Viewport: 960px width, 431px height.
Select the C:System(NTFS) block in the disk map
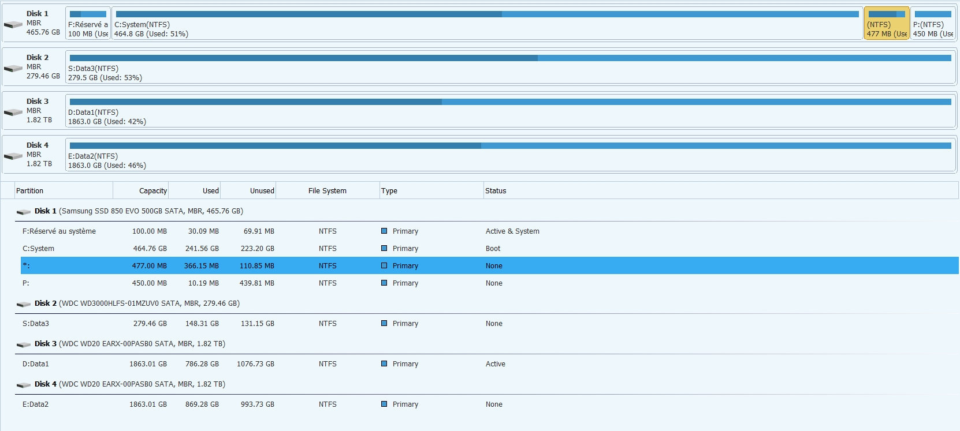487,24
